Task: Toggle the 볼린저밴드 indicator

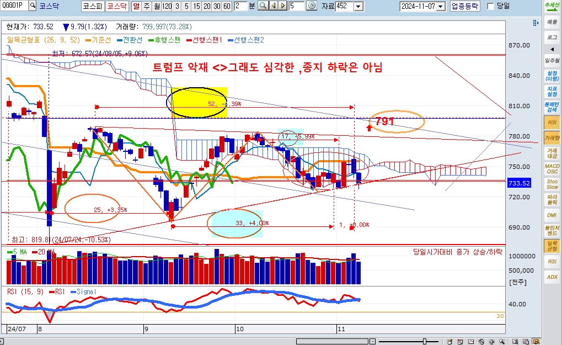Action: pos(552,230)
